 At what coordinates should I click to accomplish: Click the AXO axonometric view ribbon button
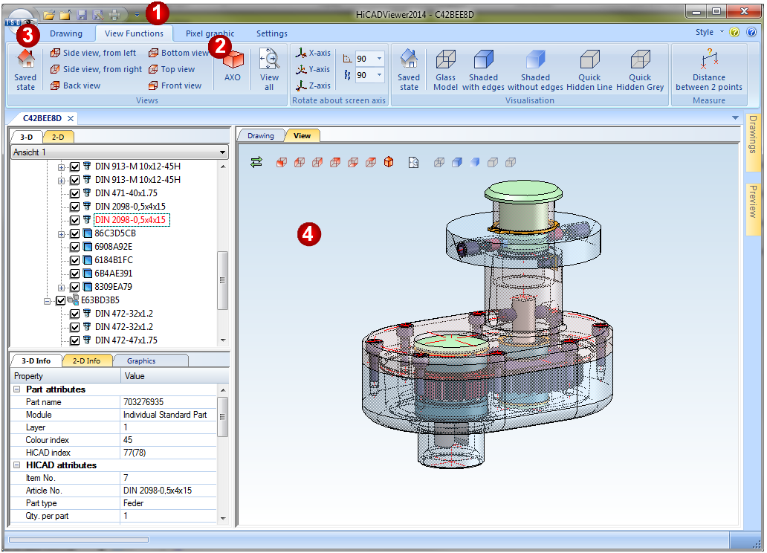coord(233,66)
